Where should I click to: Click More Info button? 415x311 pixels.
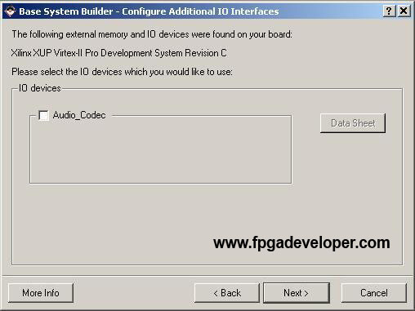[x=41, y=293]
